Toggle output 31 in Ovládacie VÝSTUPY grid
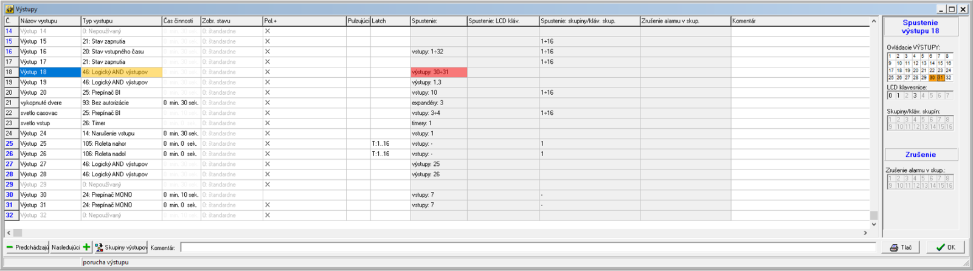Image resolution: width=973 pixels, height=271 pixels. [x=940, y=78]
